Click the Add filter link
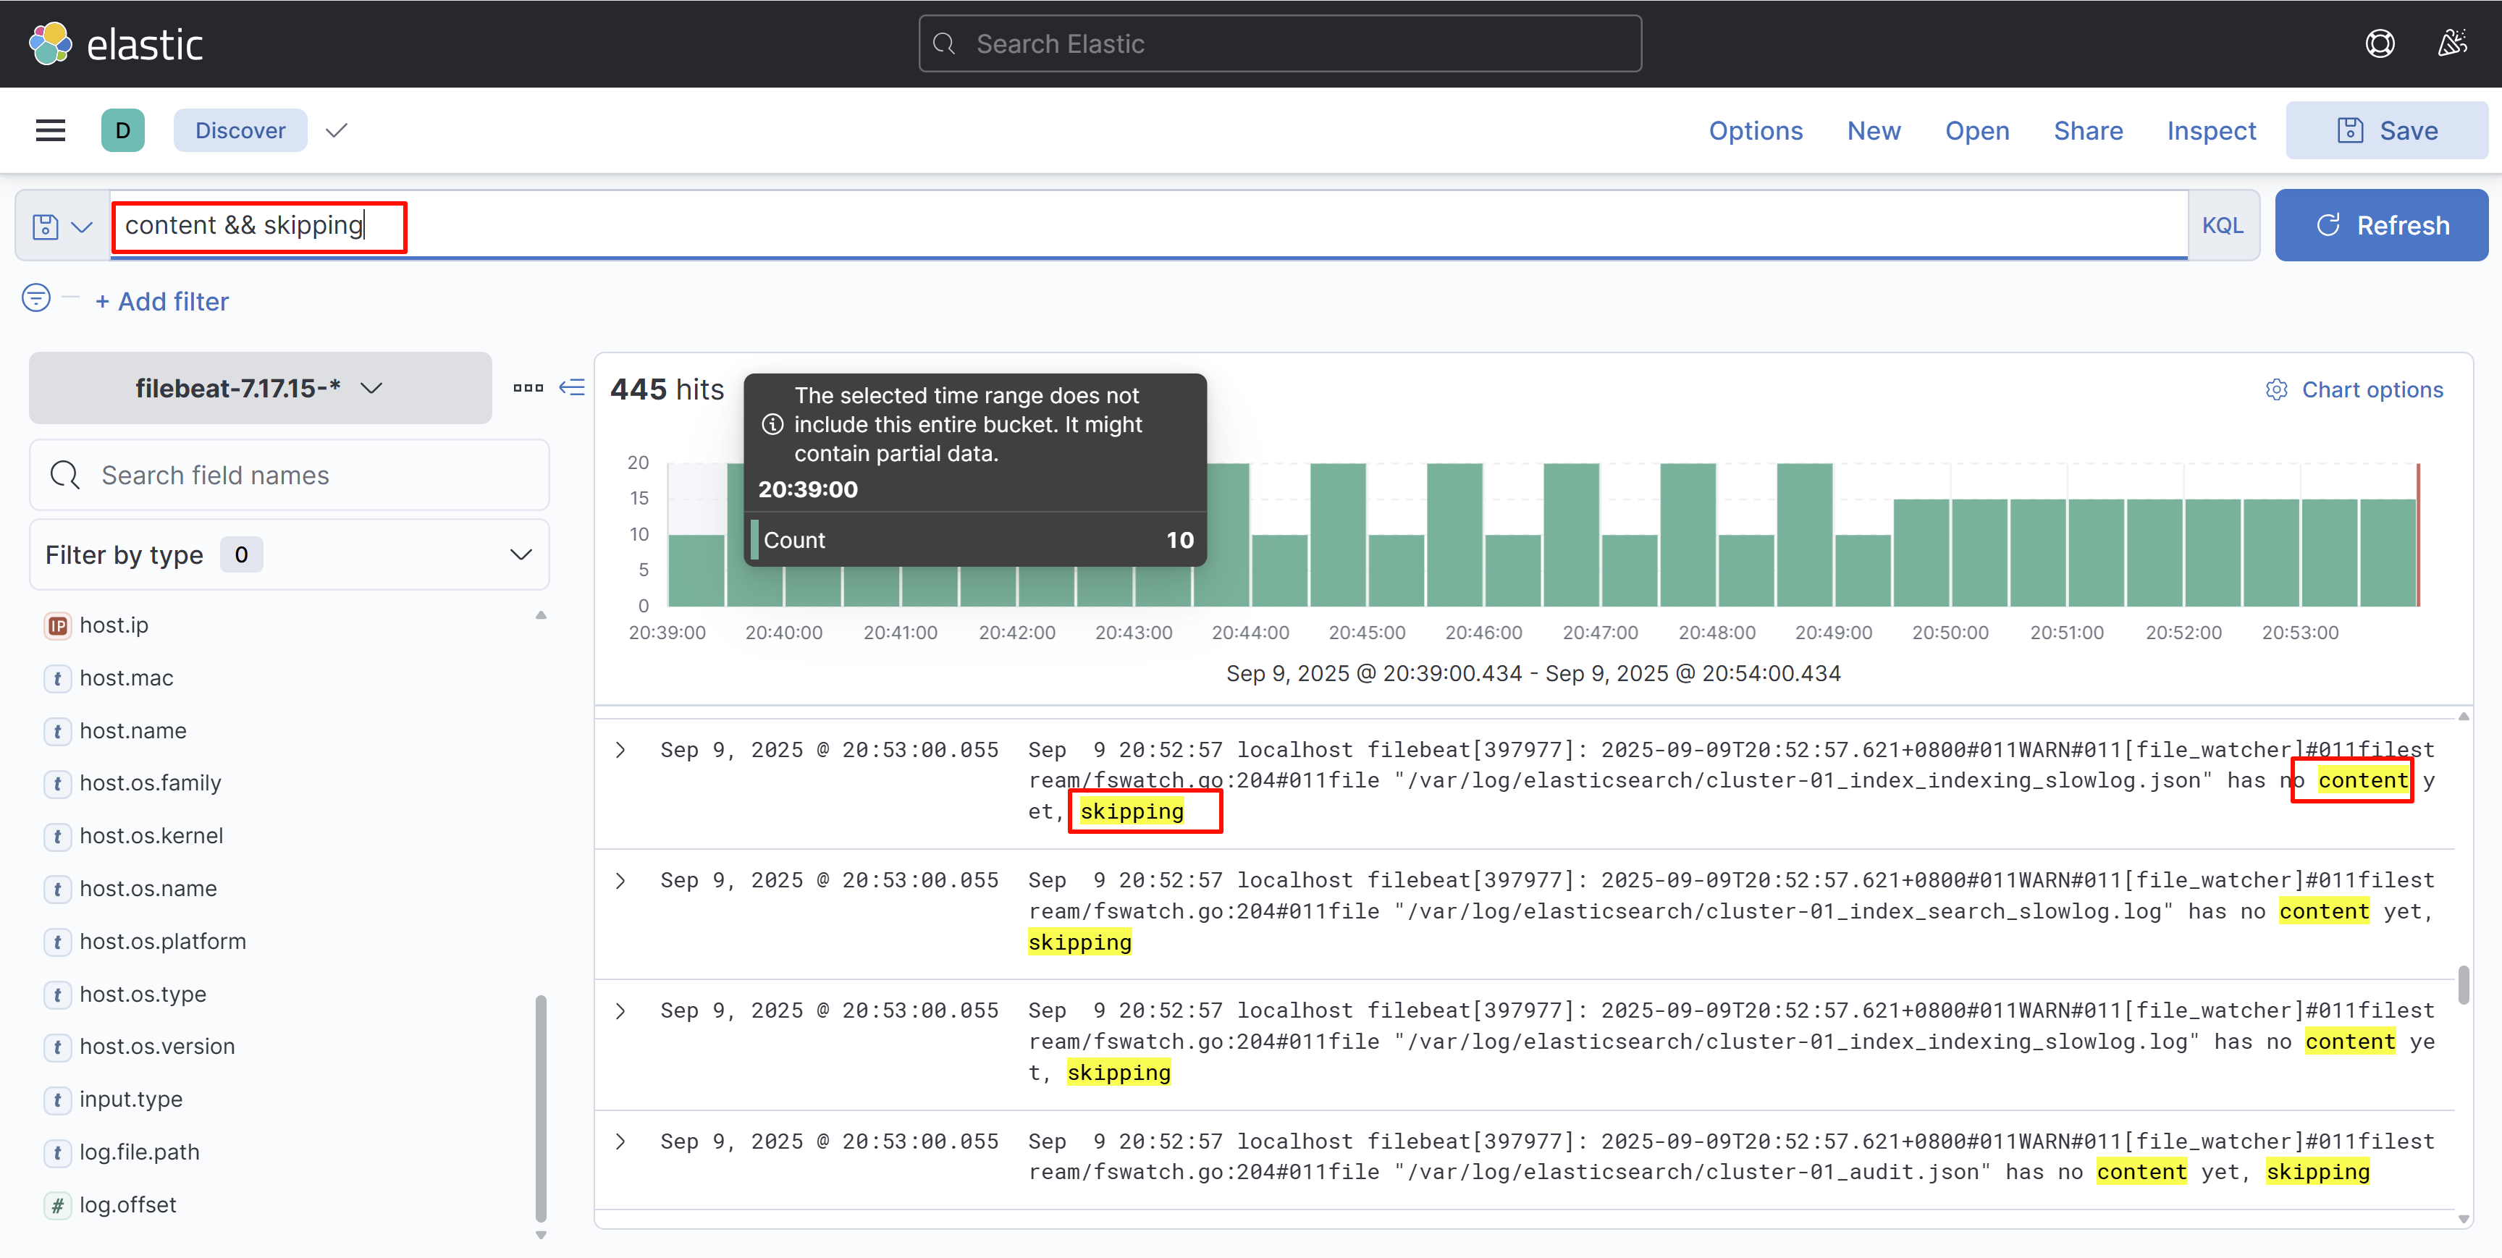Image resolution: width=2502 pixels, height=1258 pixels. click(162, 301)
